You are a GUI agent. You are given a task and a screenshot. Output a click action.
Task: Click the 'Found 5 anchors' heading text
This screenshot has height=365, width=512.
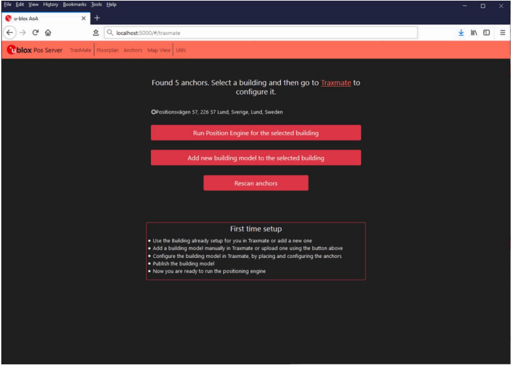click(256, 87)
